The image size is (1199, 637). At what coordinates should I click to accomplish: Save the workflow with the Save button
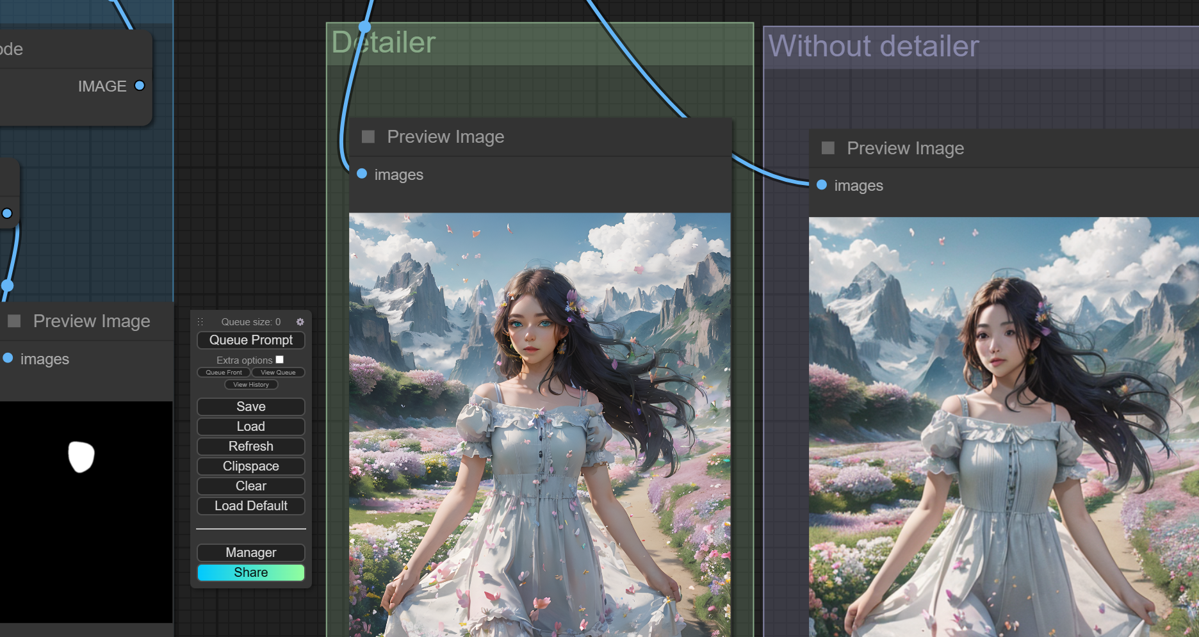[251, 407]
